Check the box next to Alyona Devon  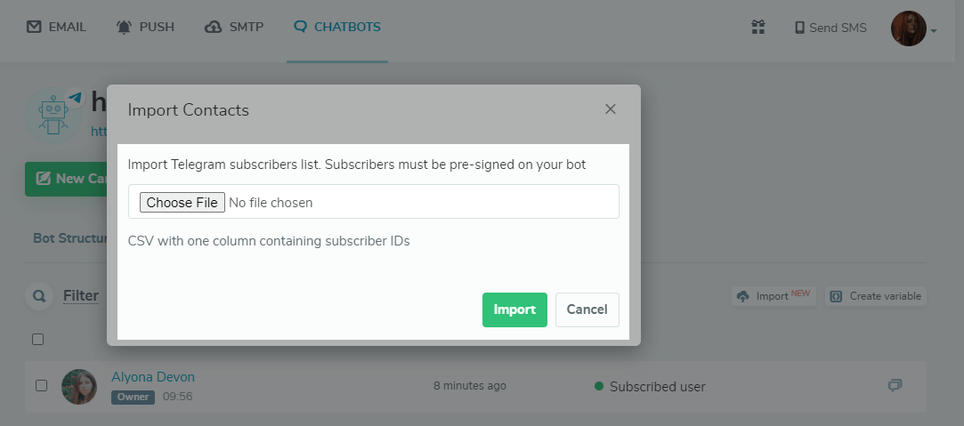[x=41, y=385]
